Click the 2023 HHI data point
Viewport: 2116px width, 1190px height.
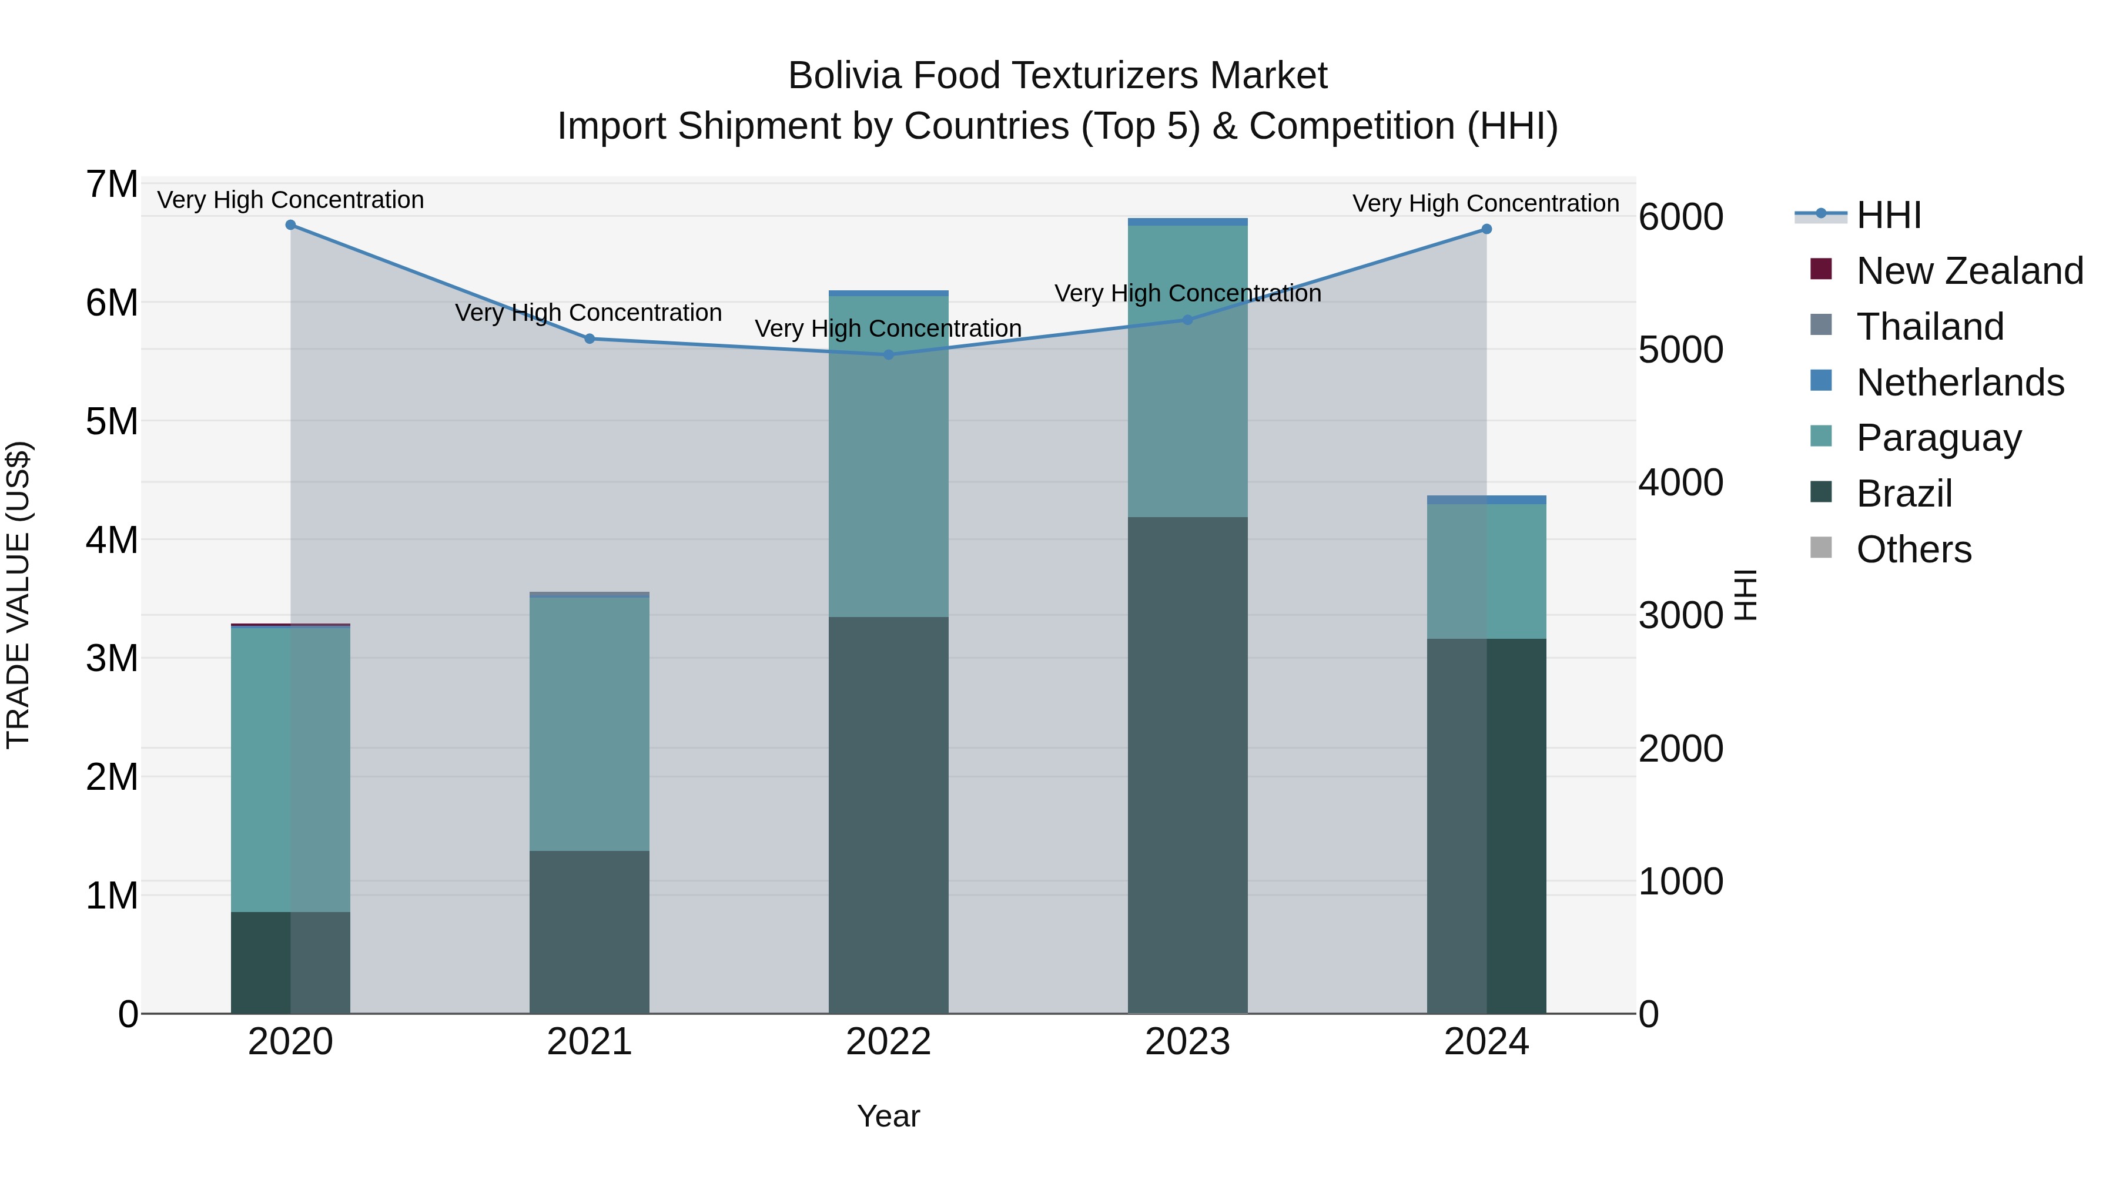1187,320
